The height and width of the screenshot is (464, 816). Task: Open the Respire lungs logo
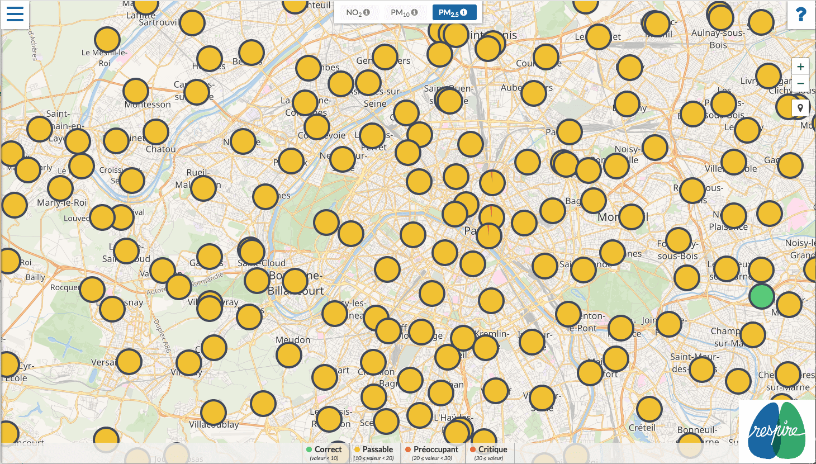coord(777,430)
